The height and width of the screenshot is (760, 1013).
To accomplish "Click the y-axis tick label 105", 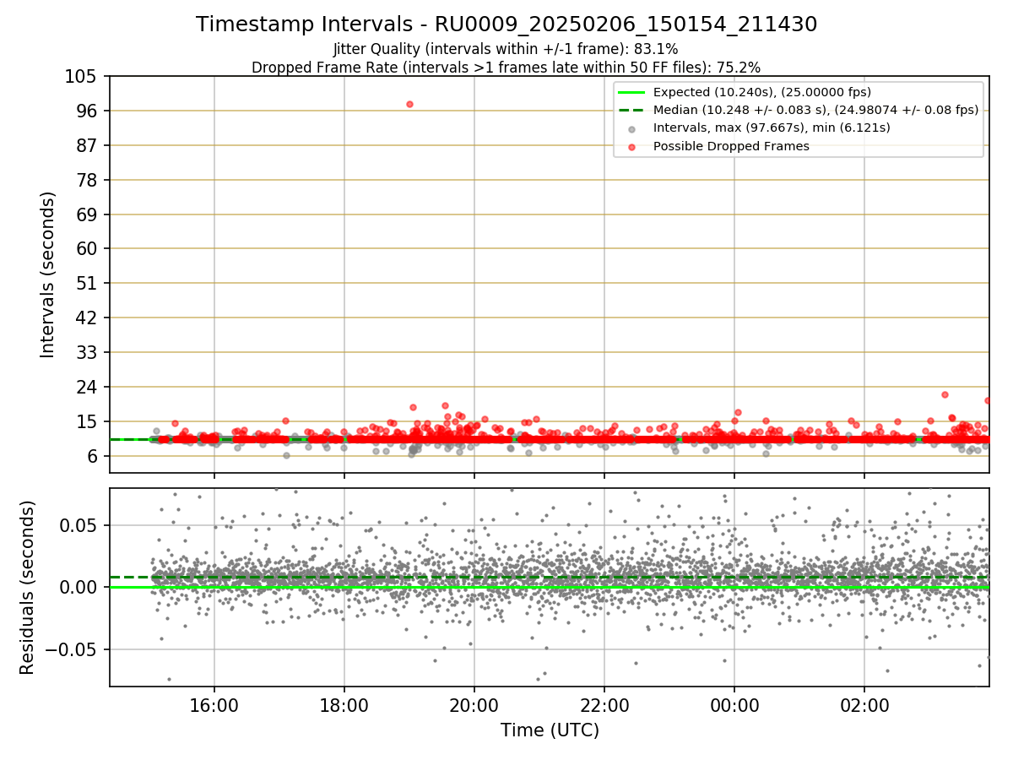I will tap(82, 77).
